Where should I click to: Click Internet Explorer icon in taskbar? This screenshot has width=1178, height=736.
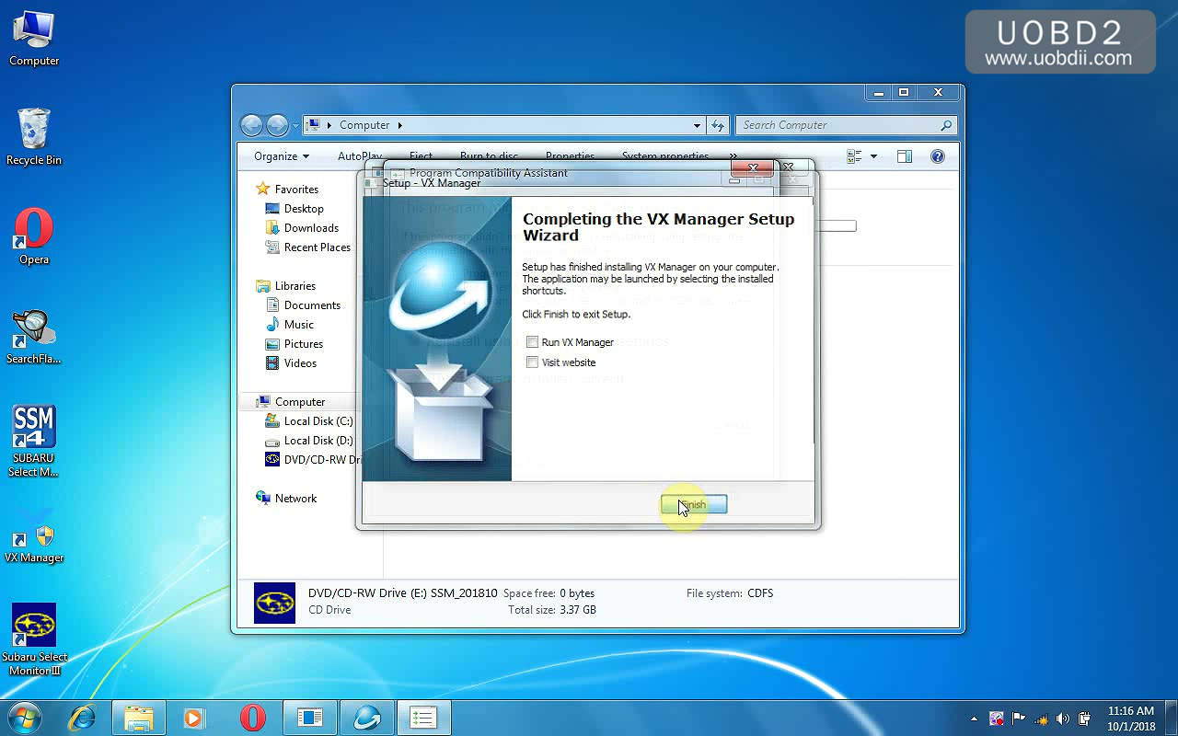[x=82, y=718]
